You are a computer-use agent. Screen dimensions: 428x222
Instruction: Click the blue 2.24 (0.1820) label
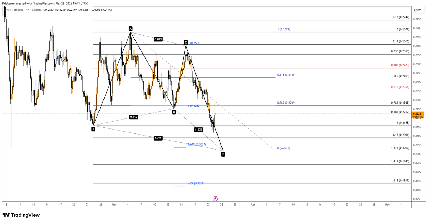click(x=196, y=183)
